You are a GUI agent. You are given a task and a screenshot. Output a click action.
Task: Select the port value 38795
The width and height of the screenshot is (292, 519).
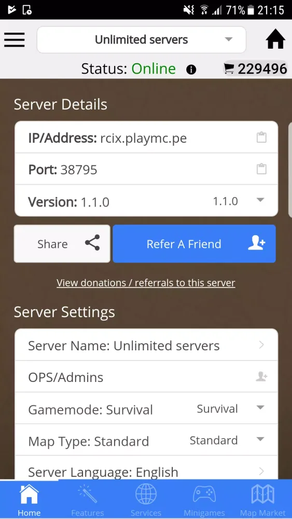coord(79,170)
